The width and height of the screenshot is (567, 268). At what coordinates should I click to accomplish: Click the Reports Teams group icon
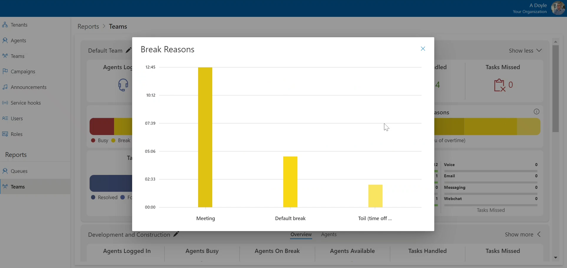pos(5,186)
